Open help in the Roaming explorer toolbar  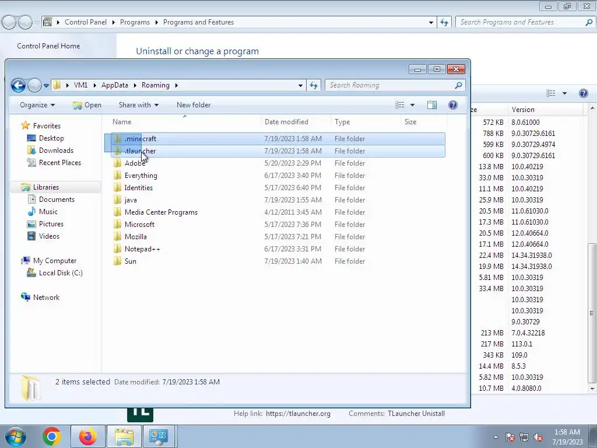tap(452, 105)
